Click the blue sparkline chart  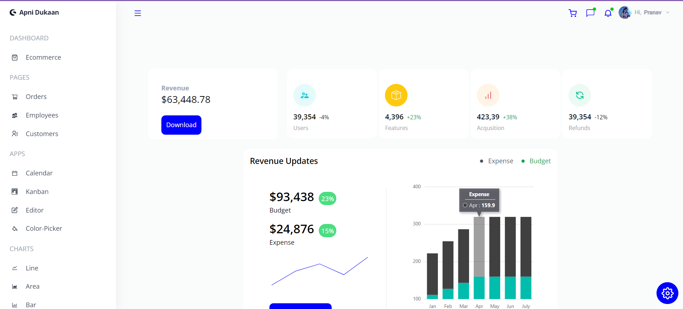coord(319,271)
